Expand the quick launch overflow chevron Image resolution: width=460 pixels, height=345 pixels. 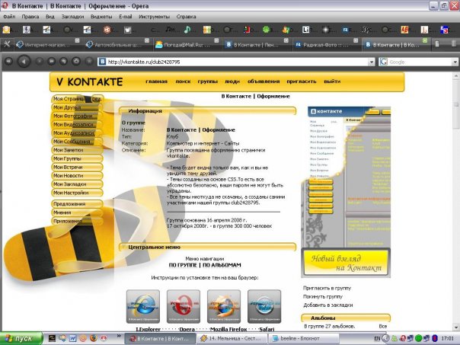119,336
